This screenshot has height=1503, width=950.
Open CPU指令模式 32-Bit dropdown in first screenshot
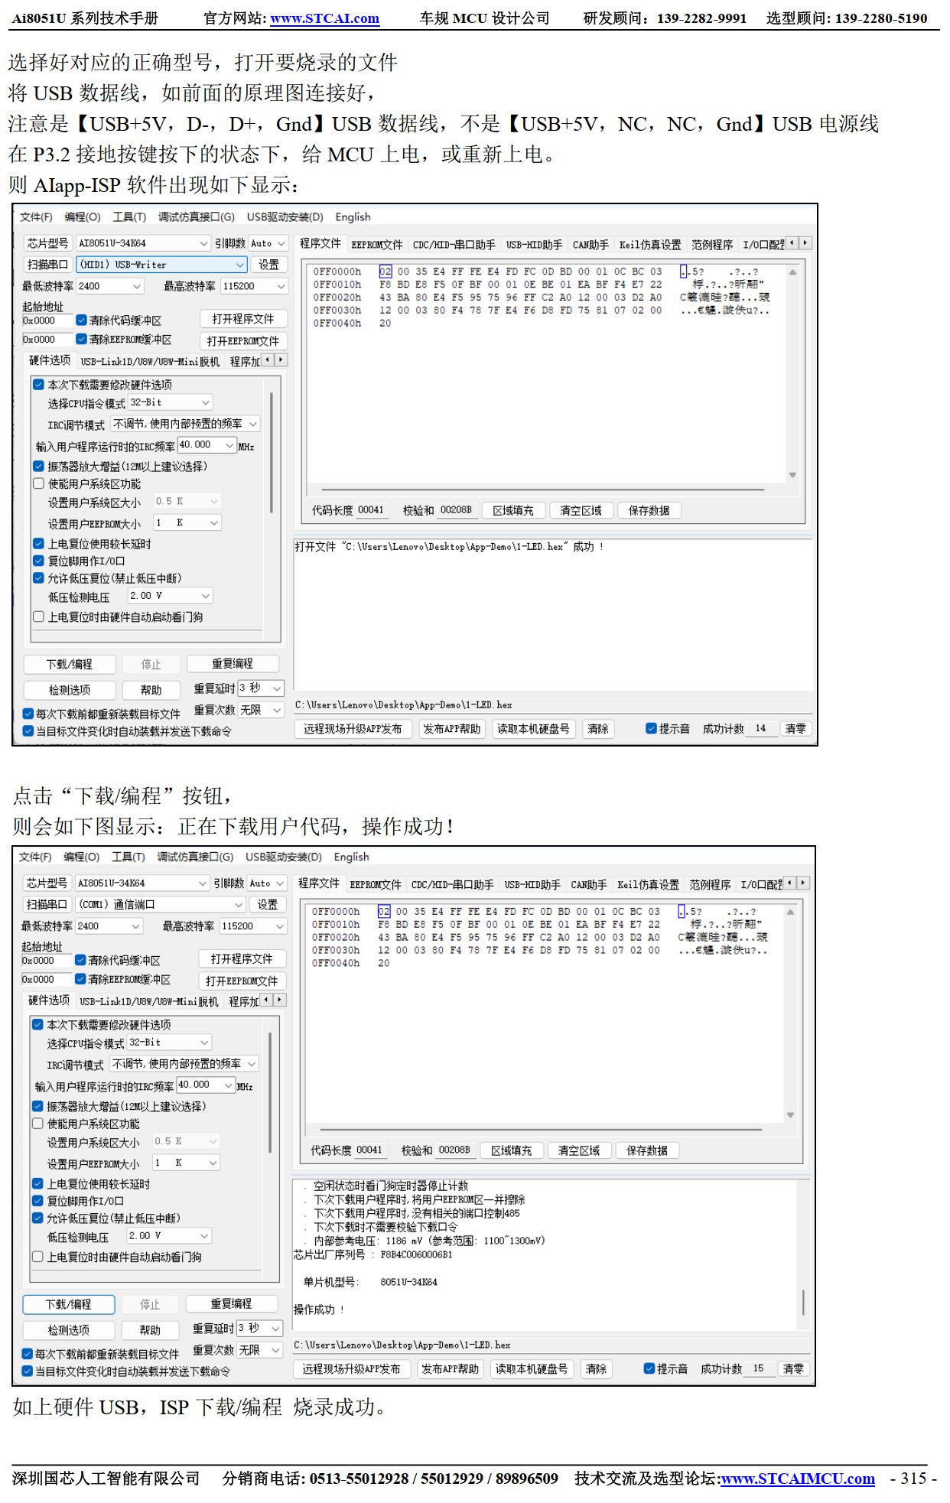coord(170,402)
